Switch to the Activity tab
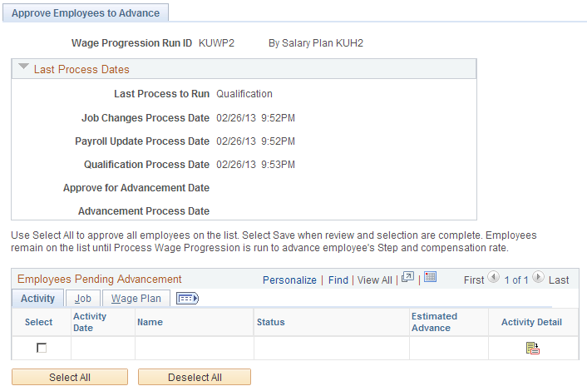 tap(37, 299)
